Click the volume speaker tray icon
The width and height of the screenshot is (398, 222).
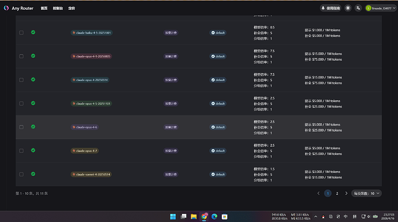(369, 217)
